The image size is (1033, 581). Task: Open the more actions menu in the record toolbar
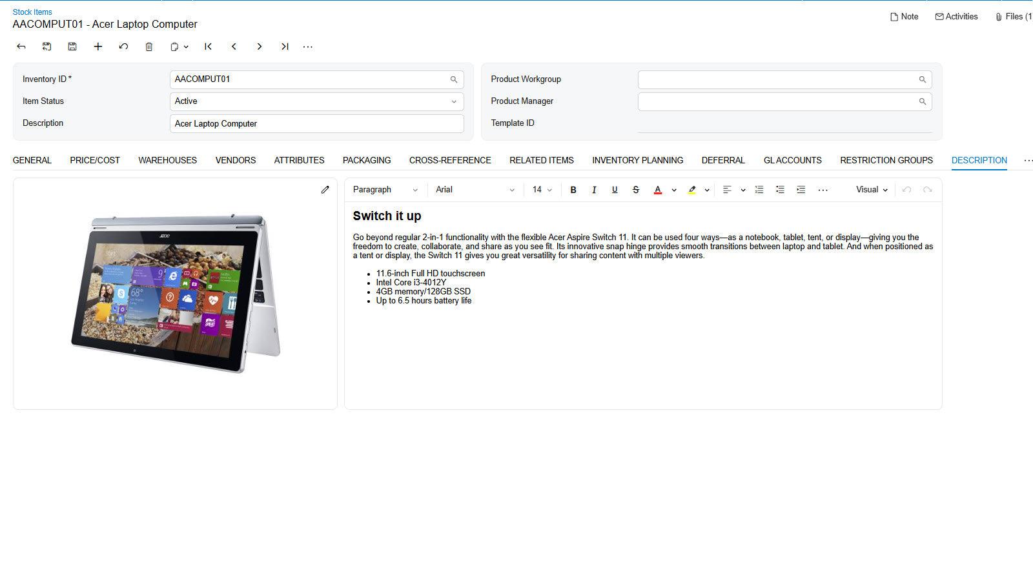click(x=308, y=46)
